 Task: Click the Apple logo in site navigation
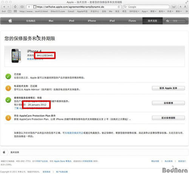point(10,21)
